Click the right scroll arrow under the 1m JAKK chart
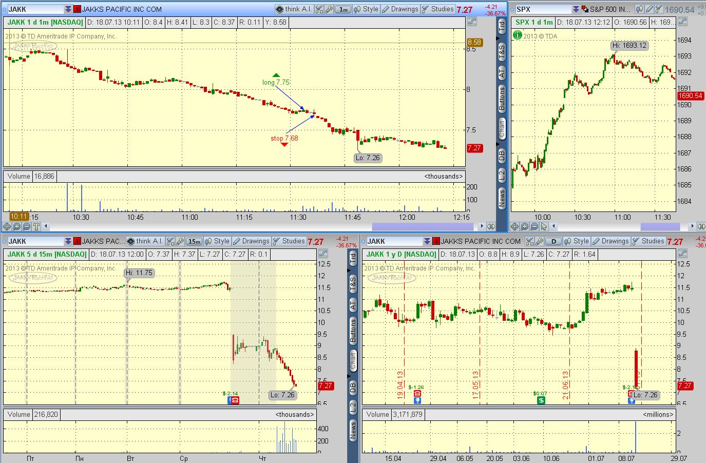This screenshot has width=706, height=463. (x=482, y=226)
